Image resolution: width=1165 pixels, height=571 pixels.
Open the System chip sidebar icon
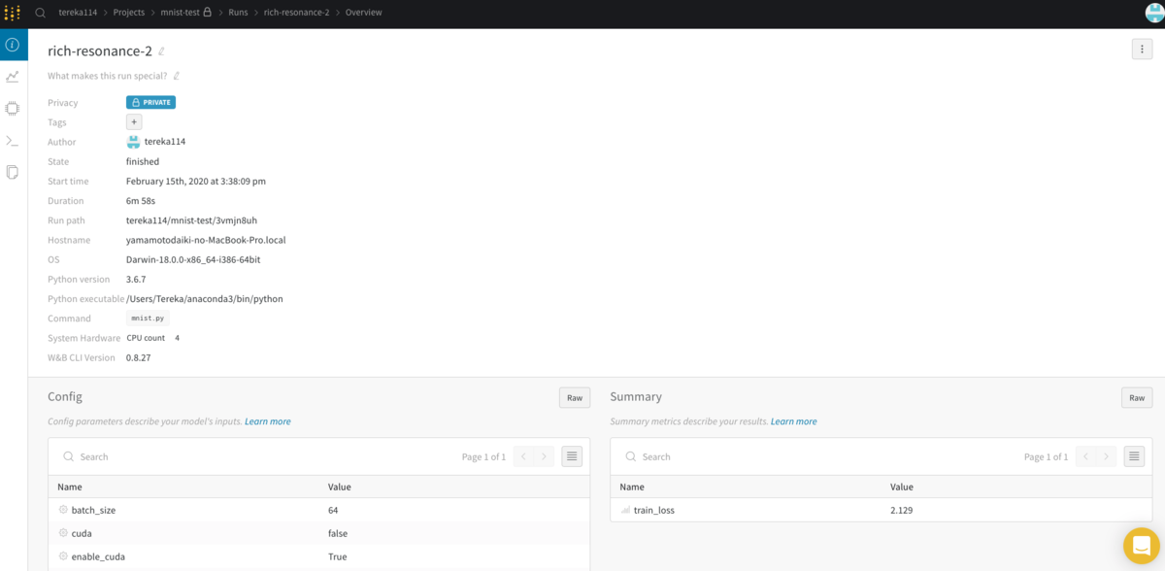point(13,109)
